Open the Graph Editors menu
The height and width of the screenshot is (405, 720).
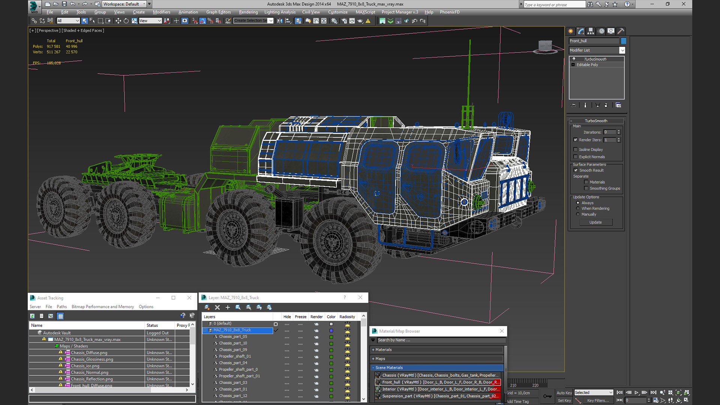tap(219, 12)
